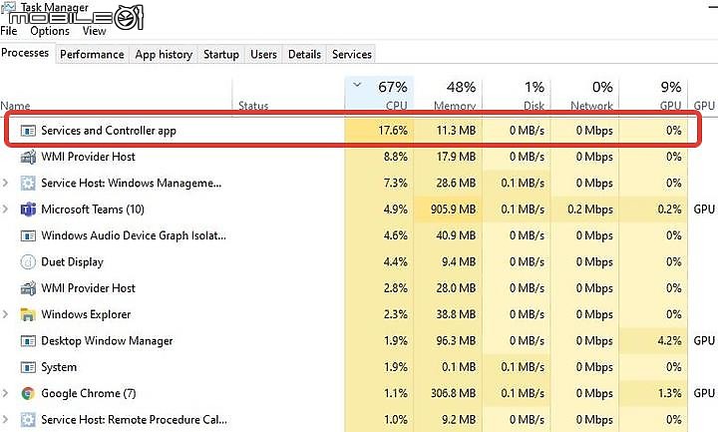This screenshot has height=432, width=718.
Task: Click the System process icon
Action: 28,367
